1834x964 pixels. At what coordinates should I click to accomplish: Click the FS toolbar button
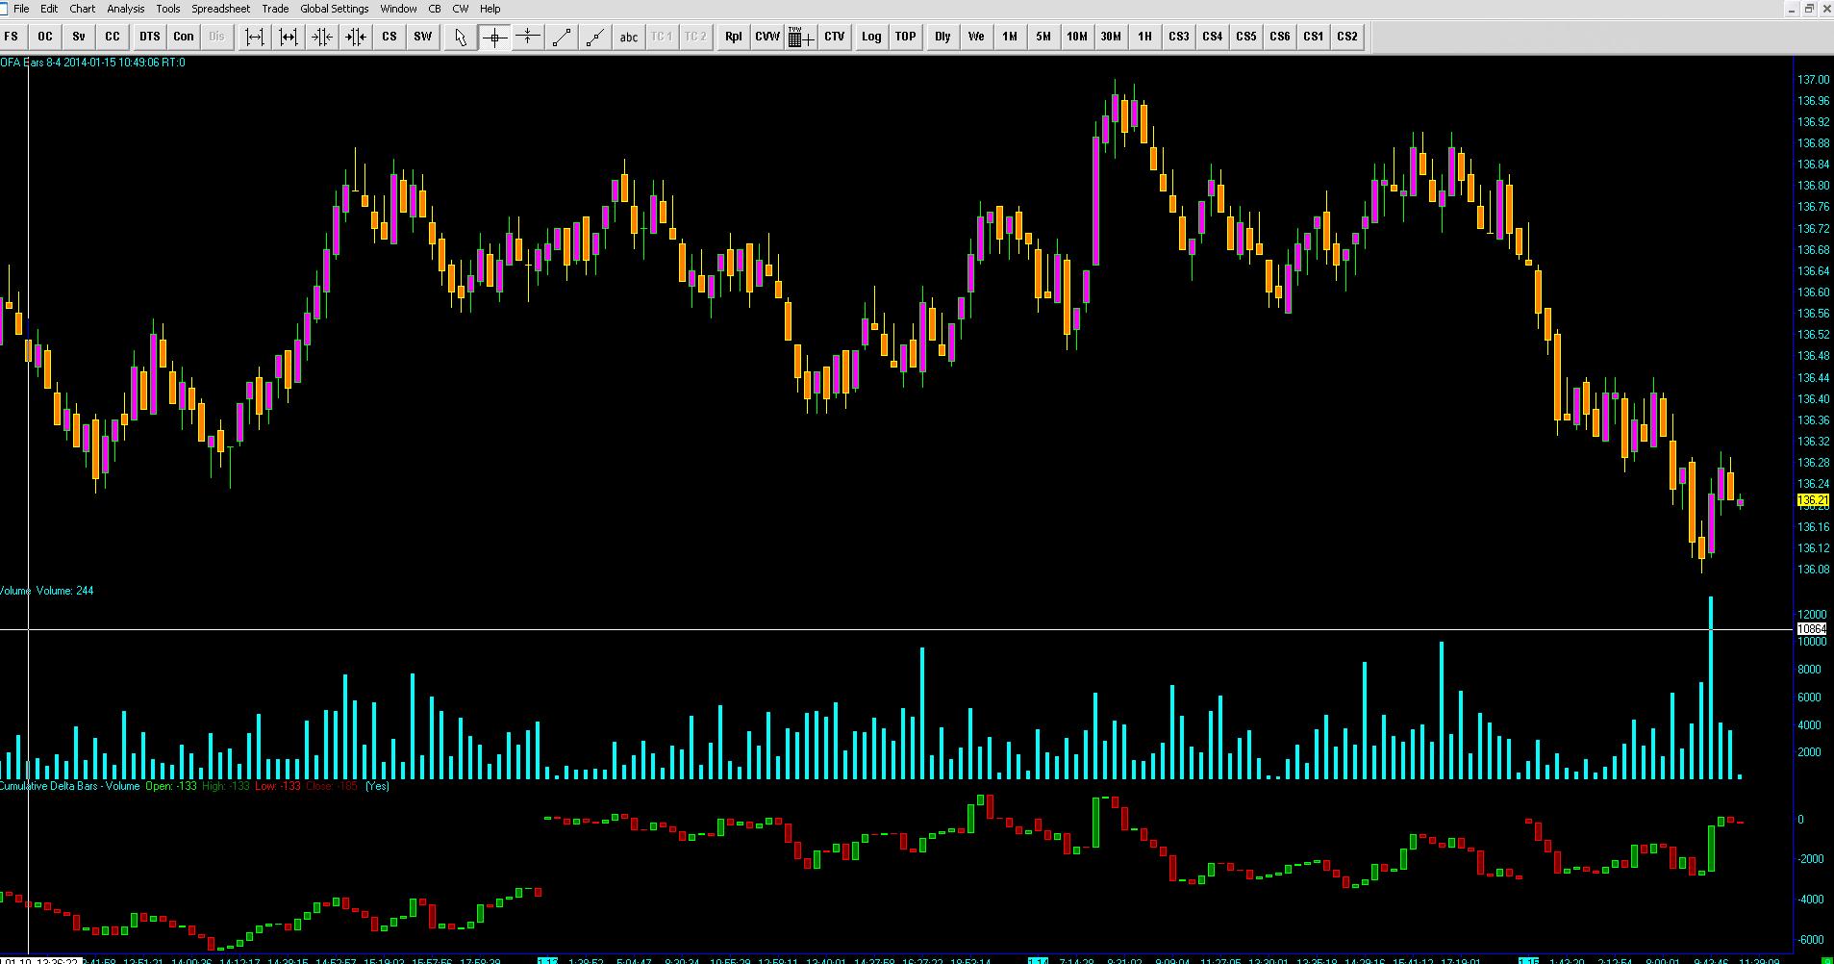pyautogui.click(x=12, y=37)
